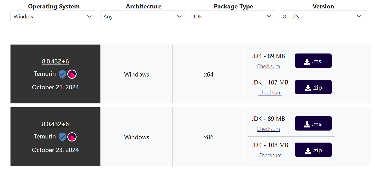375x172 pixels.
Task: View Checksum for x64 89 MB msi
Action: (268, 66)
